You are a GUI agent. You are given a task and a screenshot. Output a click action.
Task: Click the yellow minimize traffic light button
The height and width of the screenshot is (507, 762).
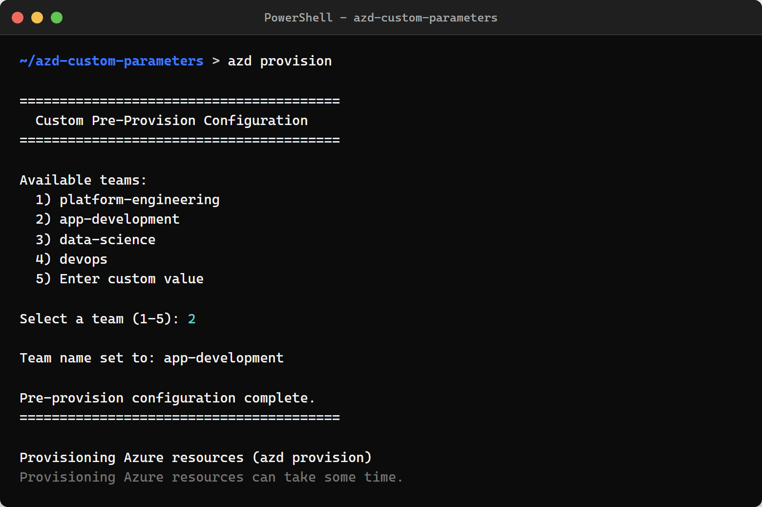click(37, 17)
